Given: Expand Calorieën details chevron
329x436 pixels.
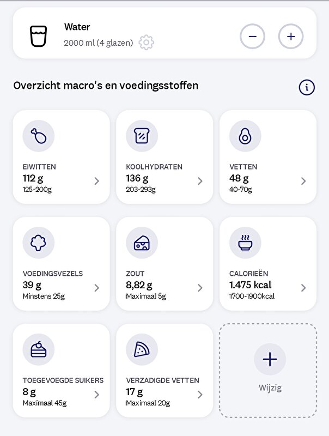Looking at the screenshot, I should click(303, 288).
